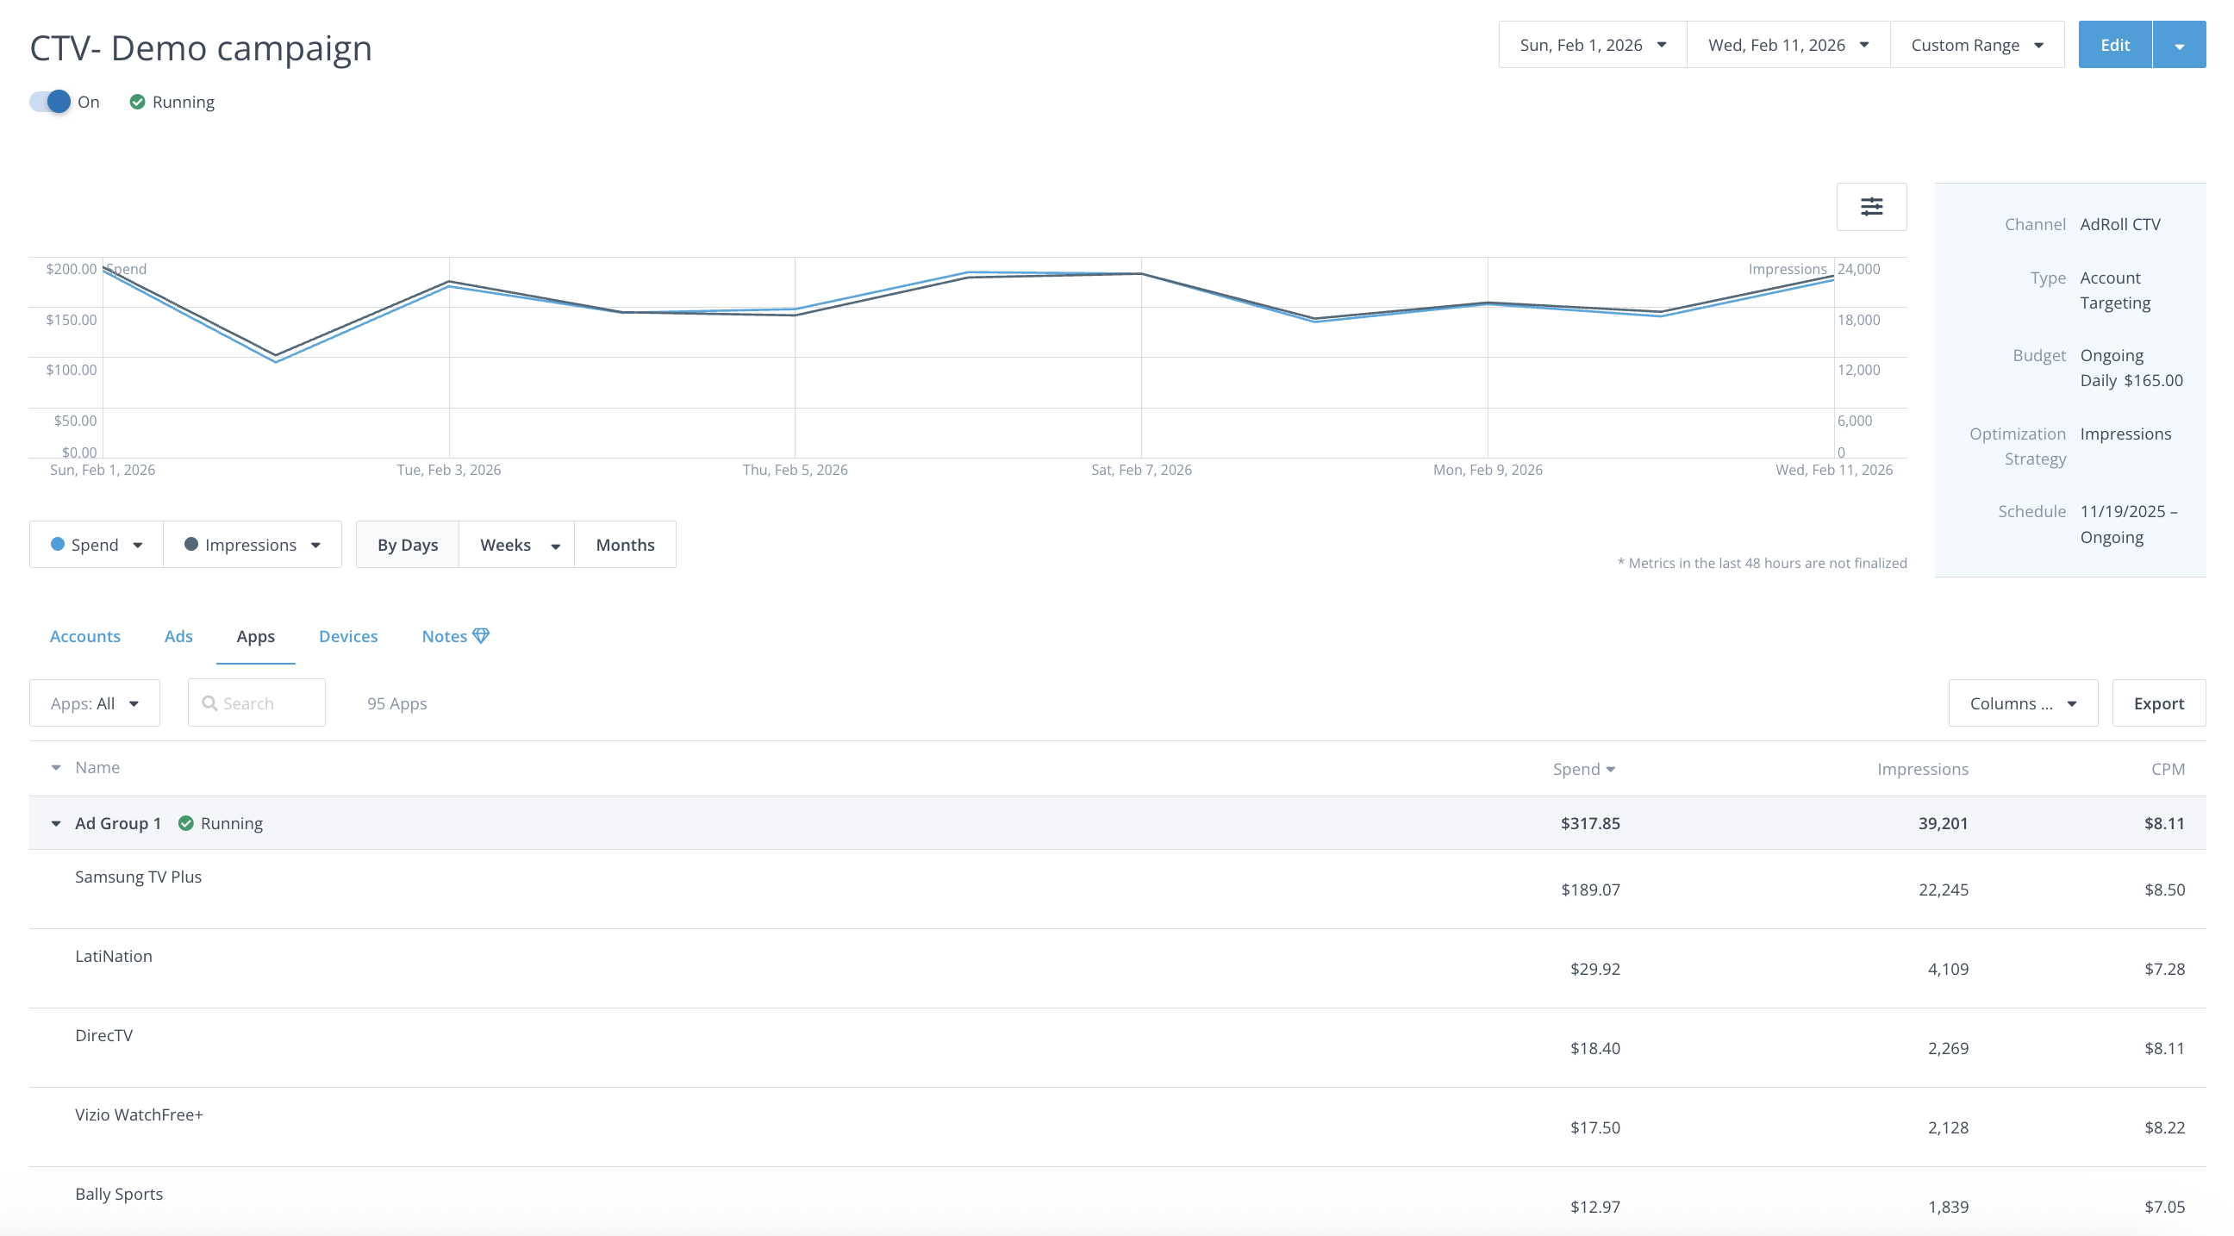The height and width of the screenshot is (1236, 2234).
Task: Click Ad Group 1 running check icon
Action: [185, 823]
